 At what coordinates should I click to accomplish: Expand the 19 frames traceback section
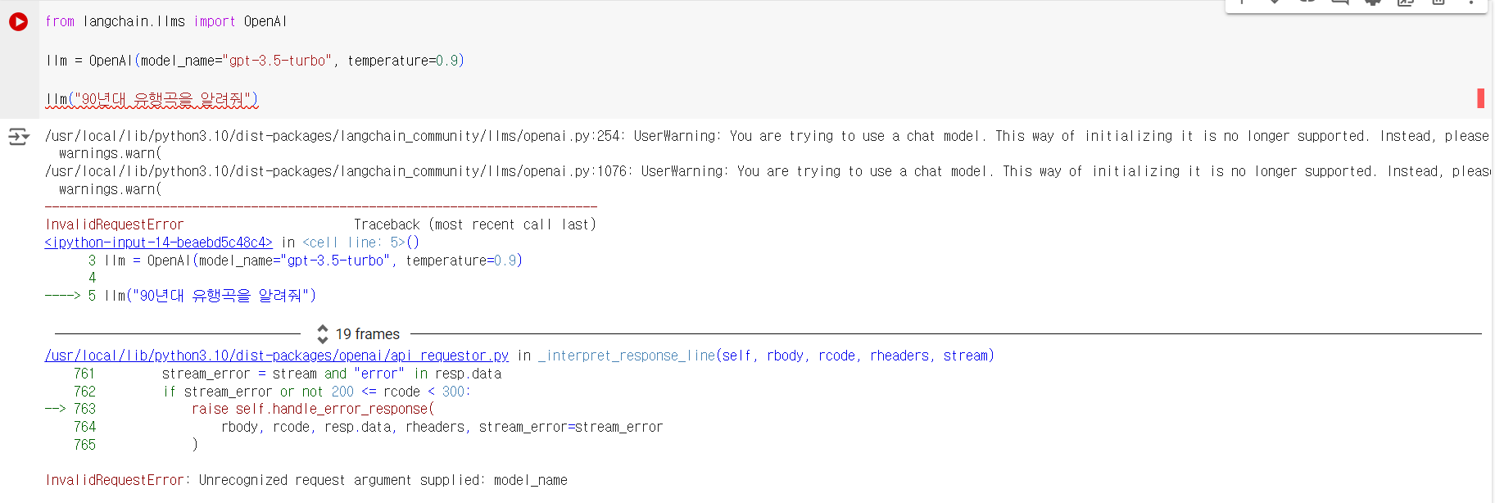tap(359, 334)
